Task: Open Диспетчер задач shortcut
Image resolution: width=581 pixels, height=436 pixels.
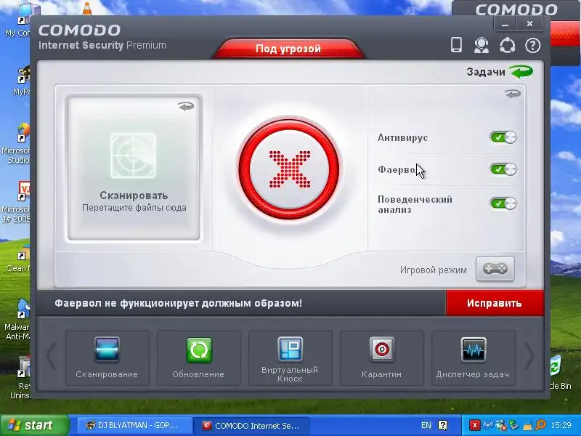Action: pos(474,358)
